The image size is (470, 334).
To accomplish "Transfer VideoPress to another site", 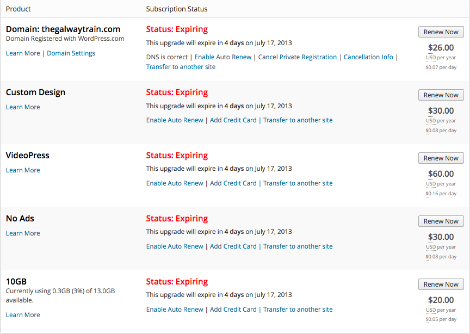I will click(298, 183).
